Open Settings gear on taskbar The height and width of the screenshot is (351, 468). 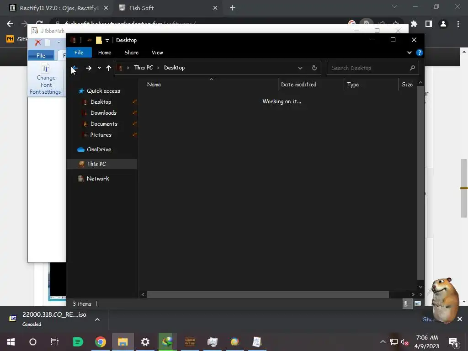[x=145, y=342]
